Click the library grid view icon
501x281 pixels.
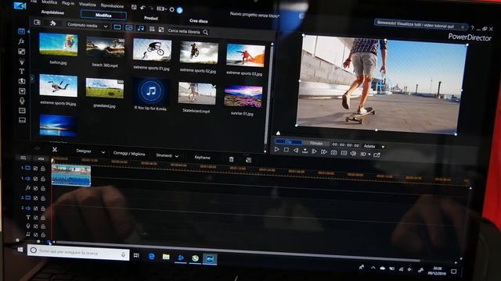(152, 29)
